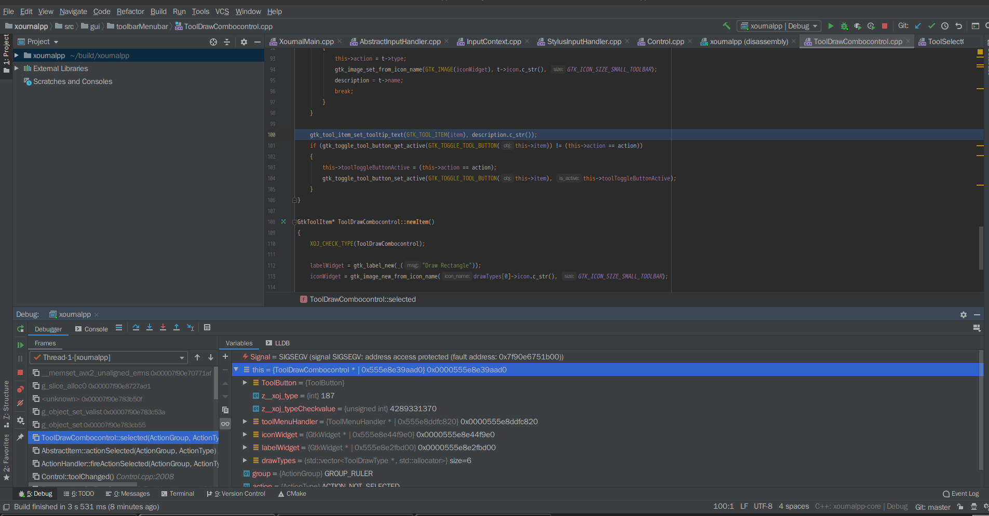Click the Step Over icon in debugger toolbar
Screen dimensions: 989x516
pos(136,328)
